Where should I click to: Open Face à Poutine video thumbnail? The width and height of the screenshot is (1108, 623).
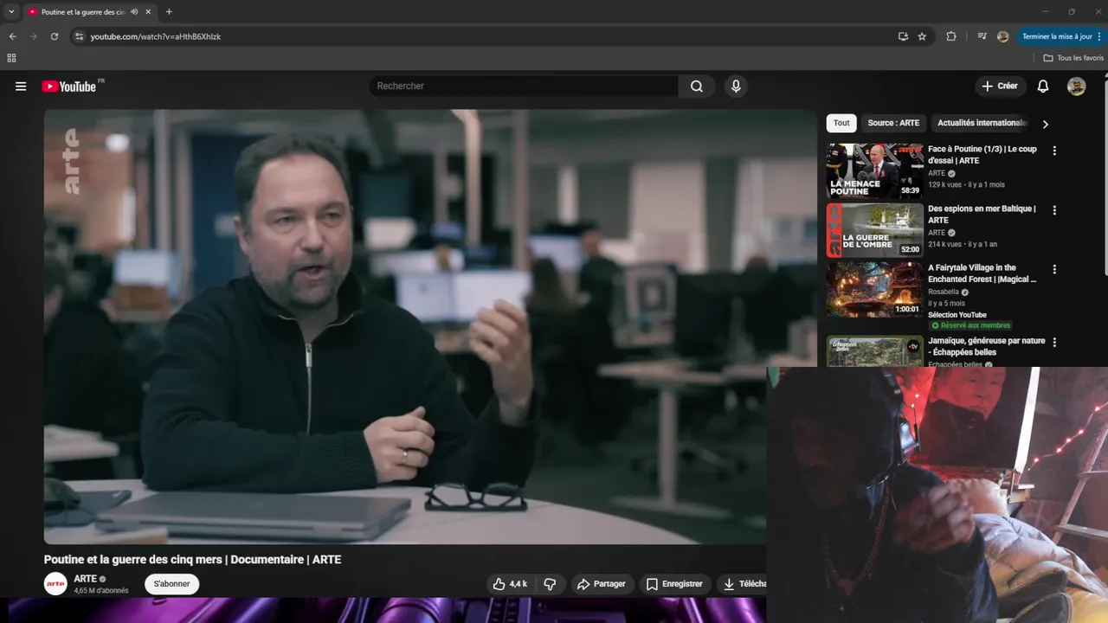pos(874,171)
